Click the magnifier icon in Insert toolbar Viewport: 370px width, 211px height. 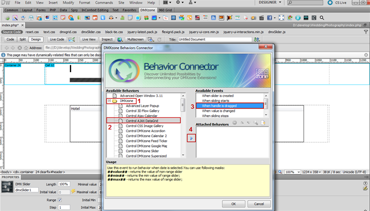(x=322, y=18)
